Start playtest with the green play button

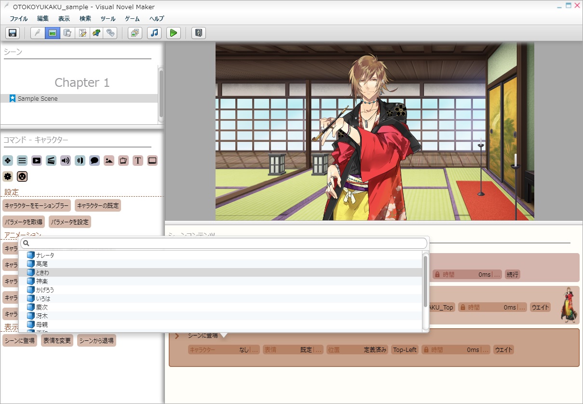pos(174,33)
